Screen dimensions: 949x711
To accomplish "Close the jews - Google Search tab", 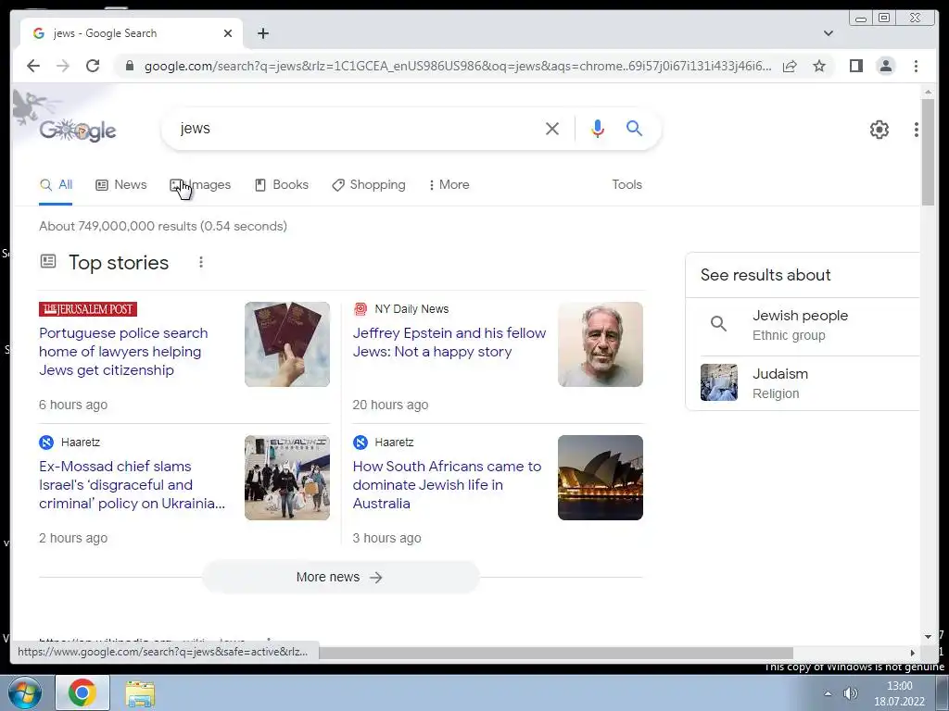I will [228, 33].
